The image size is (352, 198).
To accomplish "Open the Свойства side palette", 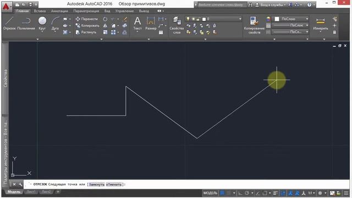I will 5,78.
